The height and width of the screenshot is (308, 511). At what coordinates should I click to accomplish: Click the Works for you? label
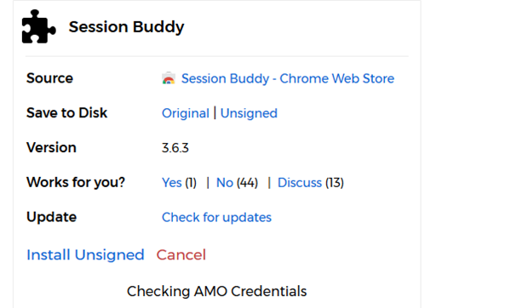(76, 182)
